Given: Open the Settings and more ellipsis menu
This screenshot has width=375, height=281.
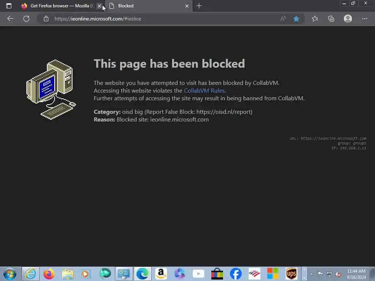Looking at the screenshot, I should [364, 19].
